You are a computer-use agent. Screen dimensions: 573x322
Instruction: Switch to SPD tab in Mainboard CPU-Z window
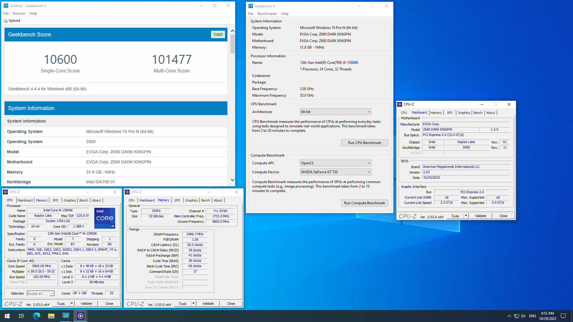click(x=449, y=113)
